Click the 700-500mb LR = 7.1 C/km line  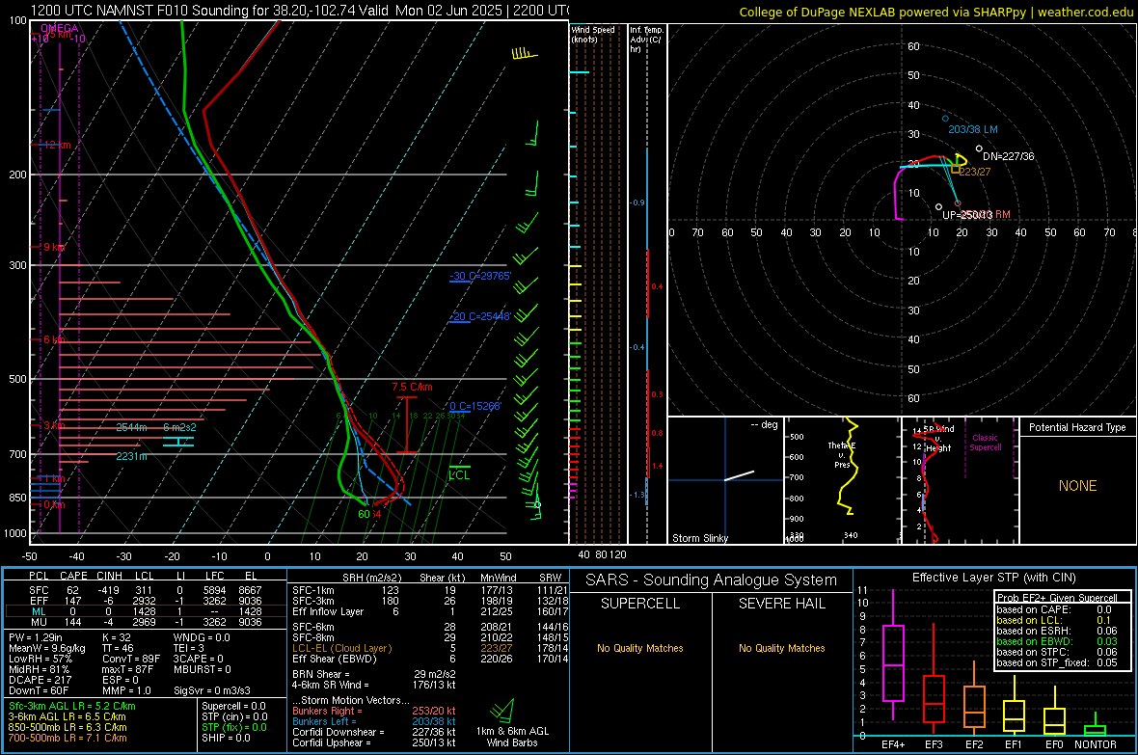[x=68, y=738]
